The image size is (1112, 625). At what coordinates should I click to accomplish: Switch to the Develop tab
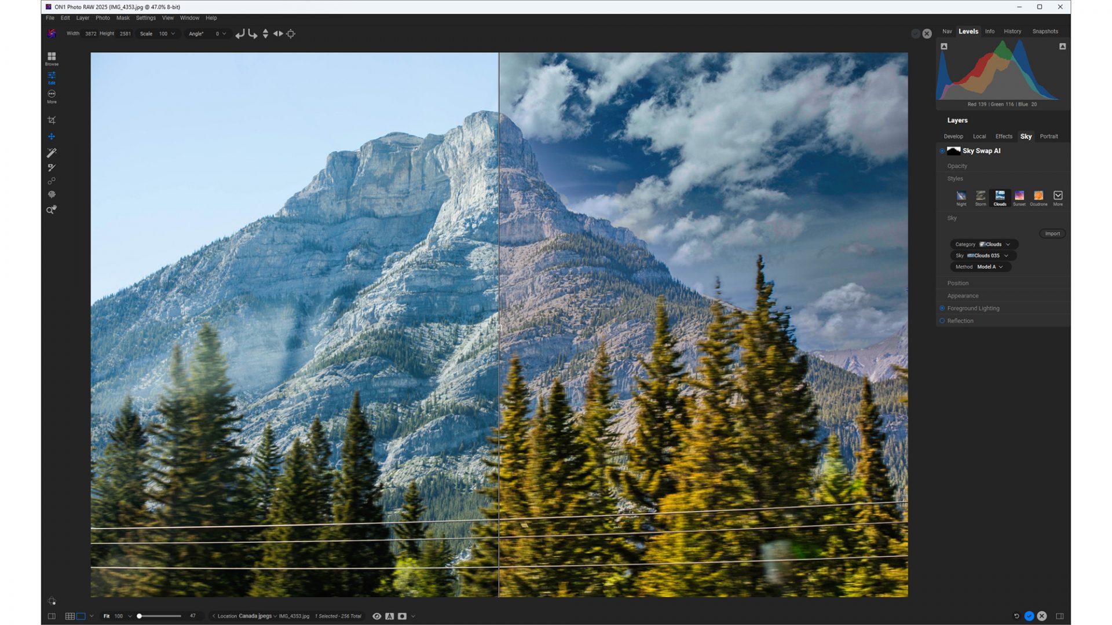(953, 136)
